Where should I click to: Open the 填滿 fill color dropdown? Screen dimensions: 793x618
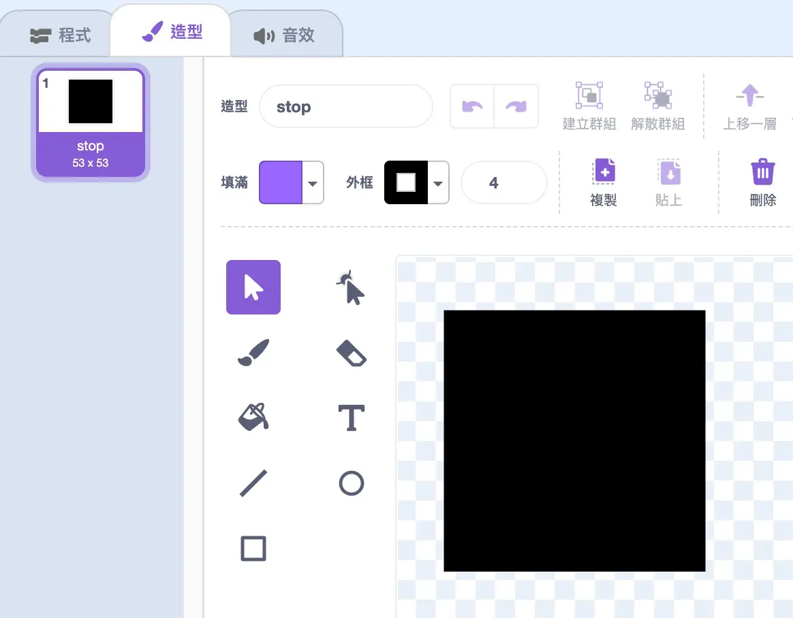click(x=313, y=183)
